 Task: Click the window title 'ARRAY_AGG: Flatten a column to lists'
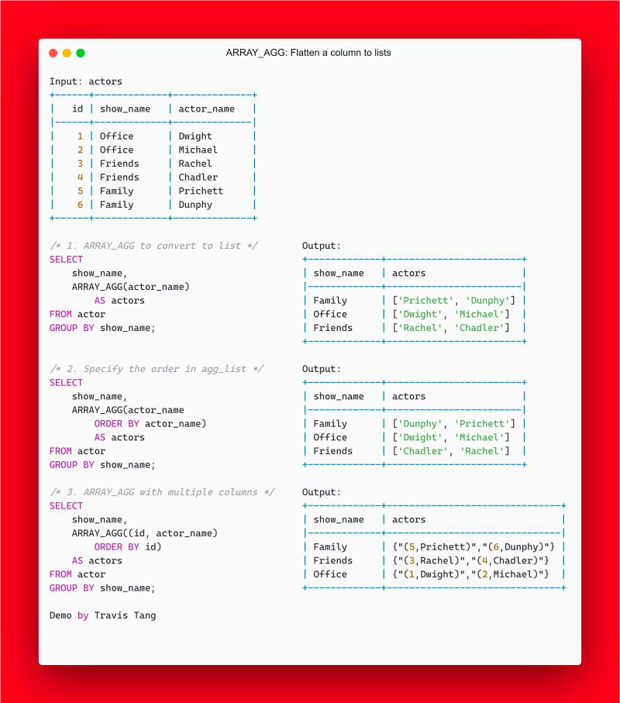(x=308, y=53)
